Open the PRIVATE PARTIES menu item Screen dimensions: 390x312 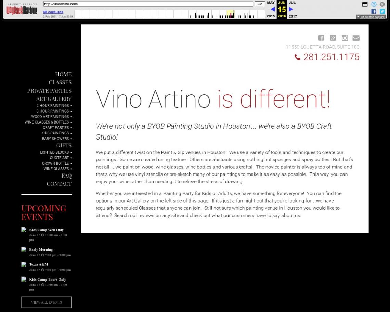(49, 91)
